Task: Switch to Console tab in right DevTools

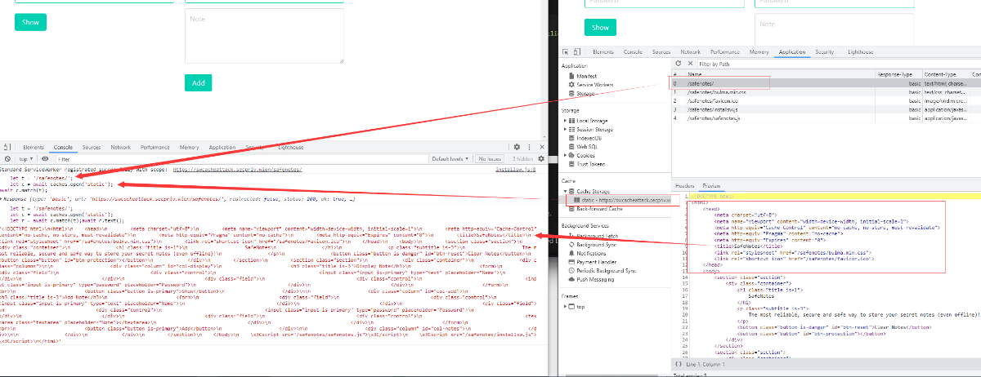Action: 633,51
